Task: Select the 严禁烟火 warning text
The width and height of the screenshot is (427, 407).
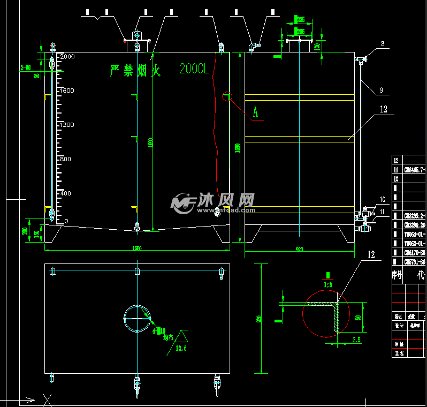Action: coord(135,70)
